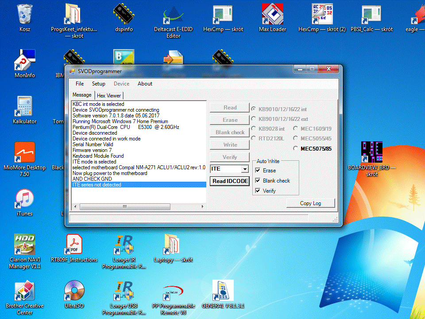Open the eagle shortcut icon
The width and height of the screenshot is (425, 319).
[x=418, y=14]
